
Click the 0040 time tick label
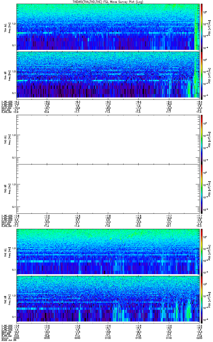[x=78, y=338]
